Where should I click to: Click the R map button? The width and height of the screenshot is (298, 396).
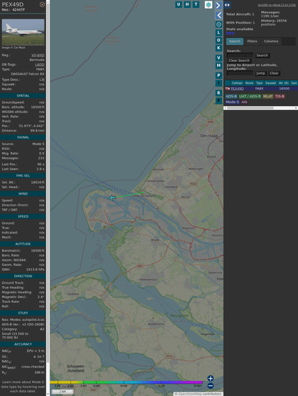click(x=218, y=93)
